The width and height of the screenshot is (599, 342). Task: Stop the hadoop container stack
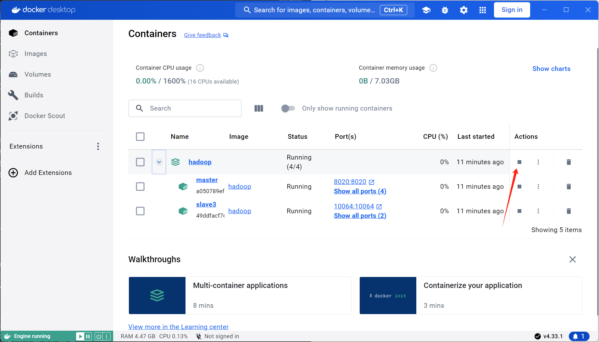click(519, 162)
